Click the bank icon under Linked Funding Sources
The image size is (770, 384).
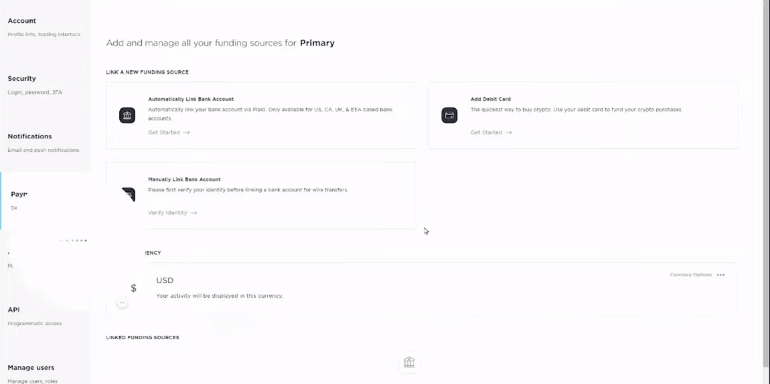pos(409,362)
